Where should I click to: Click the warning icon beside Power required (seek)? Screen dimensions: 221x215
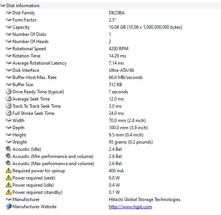point(8,178)
